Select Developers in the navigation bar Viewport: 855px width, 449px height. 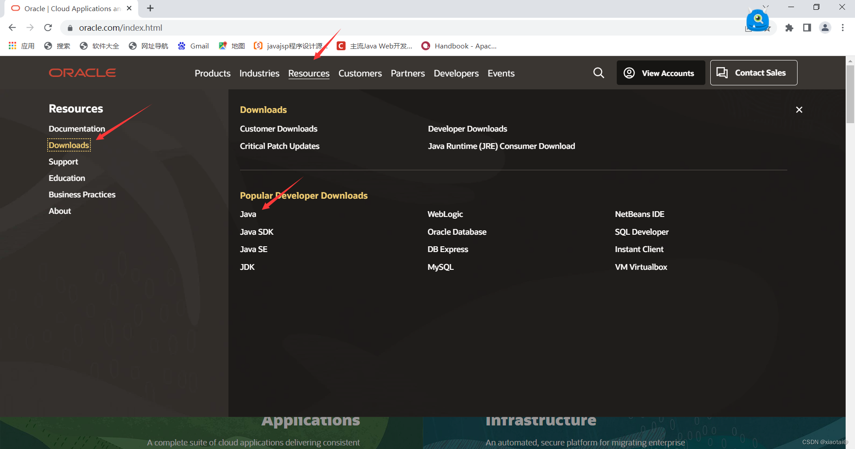[456, 73]
